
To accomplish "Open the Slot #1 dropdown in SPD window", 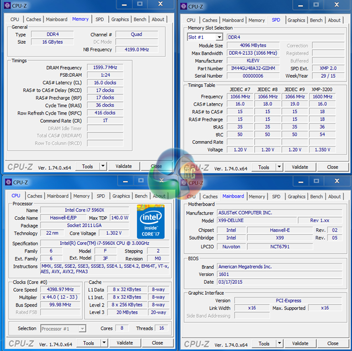I will (x=219, y=37).
